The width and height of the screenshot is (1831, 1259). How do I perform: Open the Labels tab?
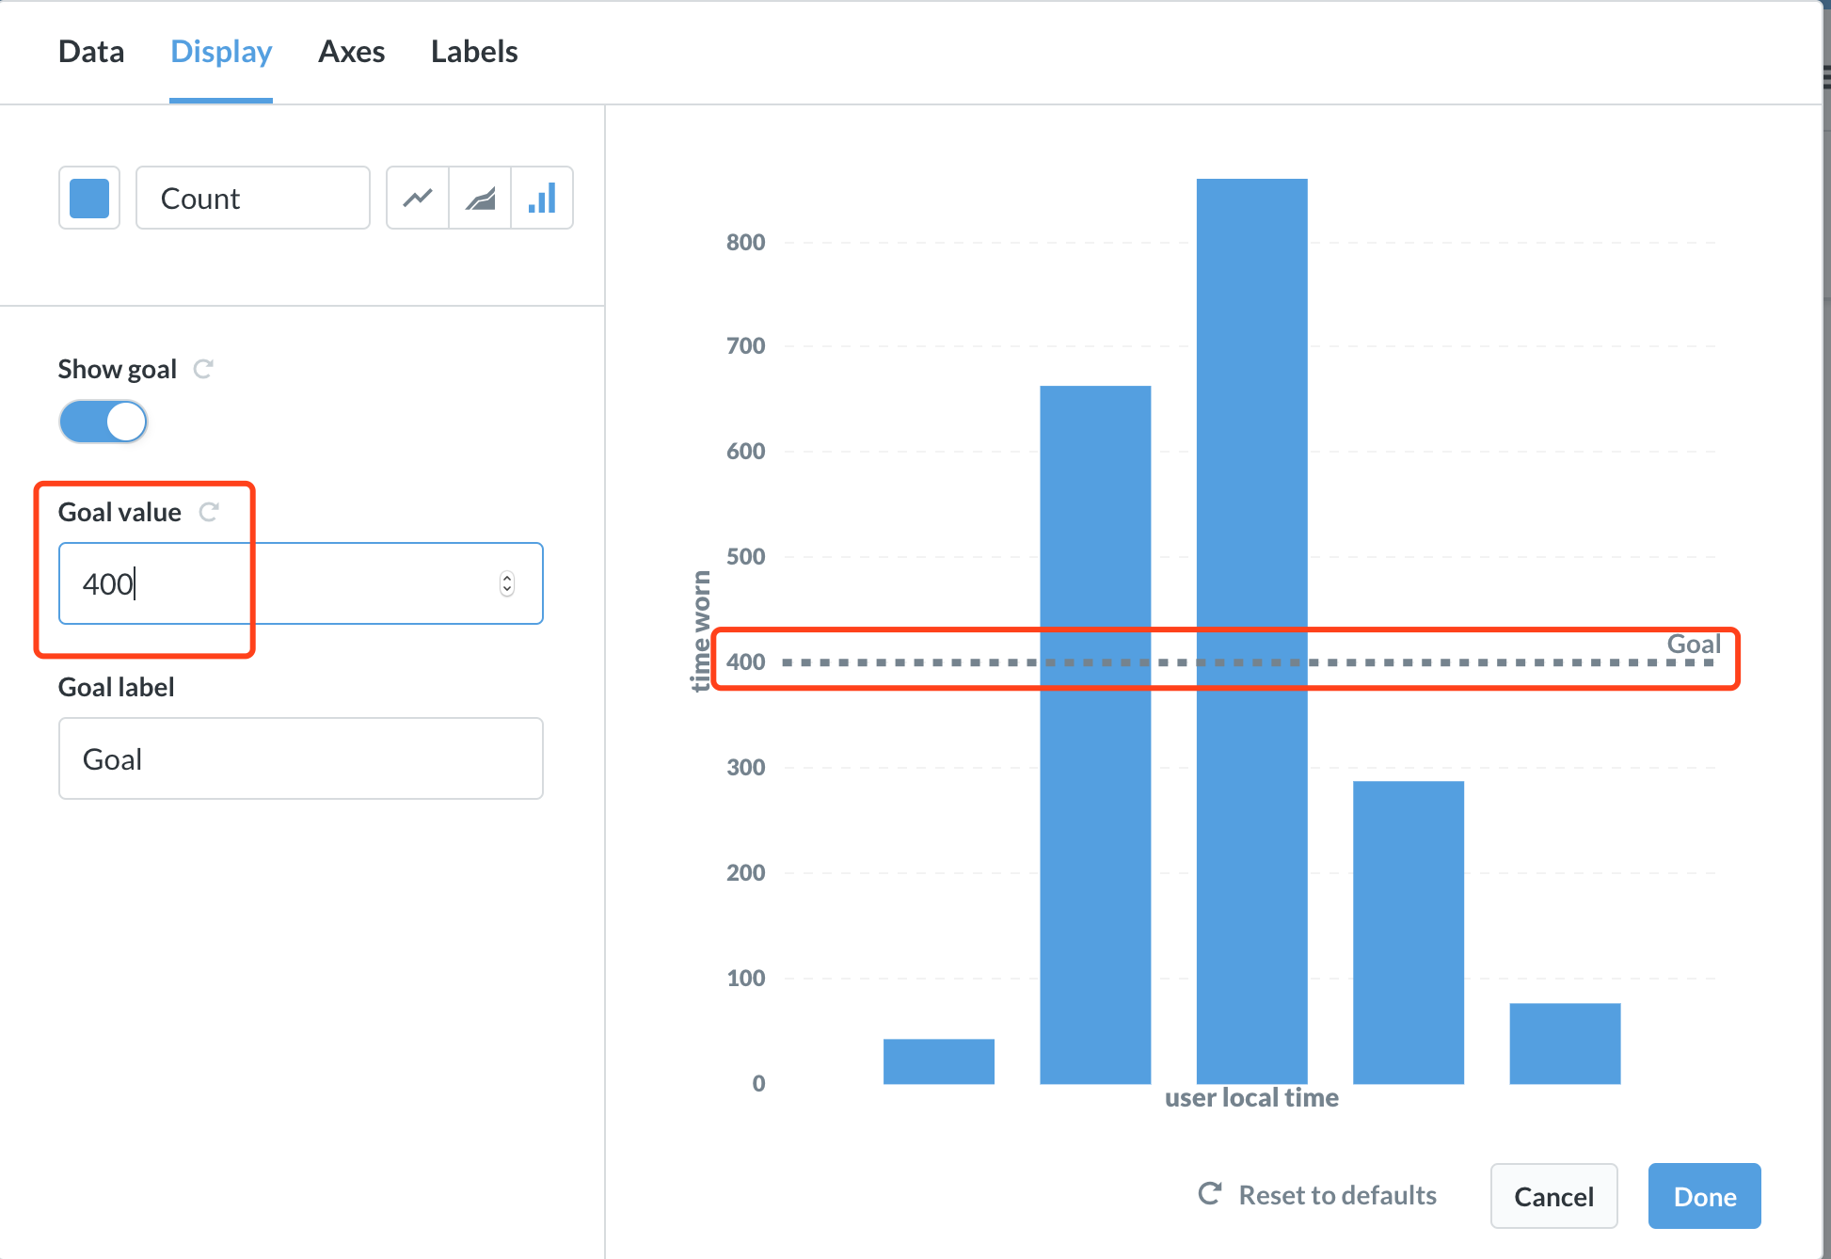click(474, 52)
